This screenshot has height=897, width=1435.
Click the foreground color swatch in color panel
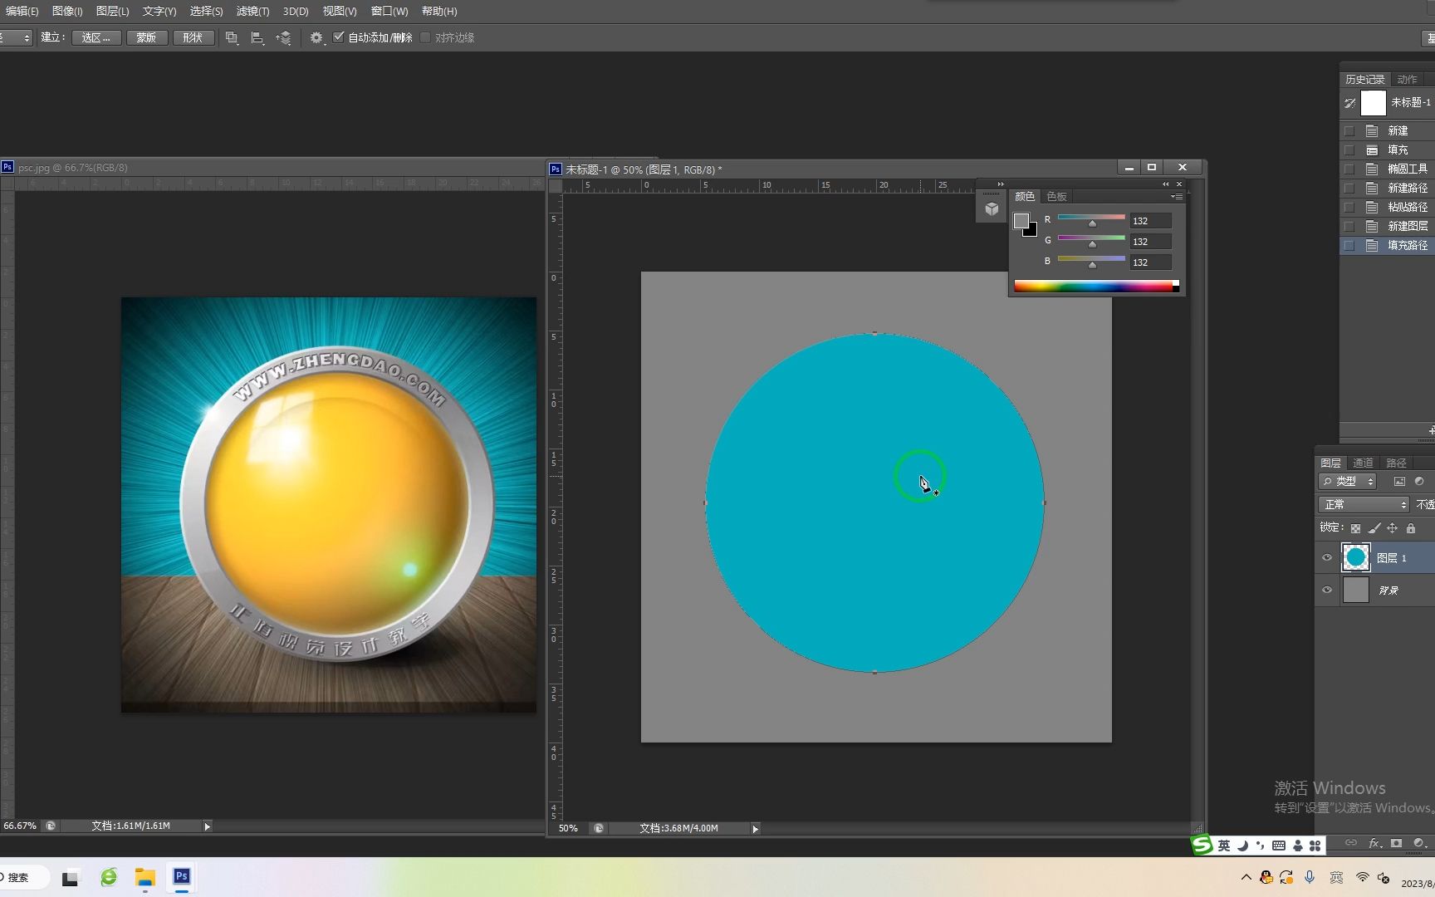(x=1021, y=221)
